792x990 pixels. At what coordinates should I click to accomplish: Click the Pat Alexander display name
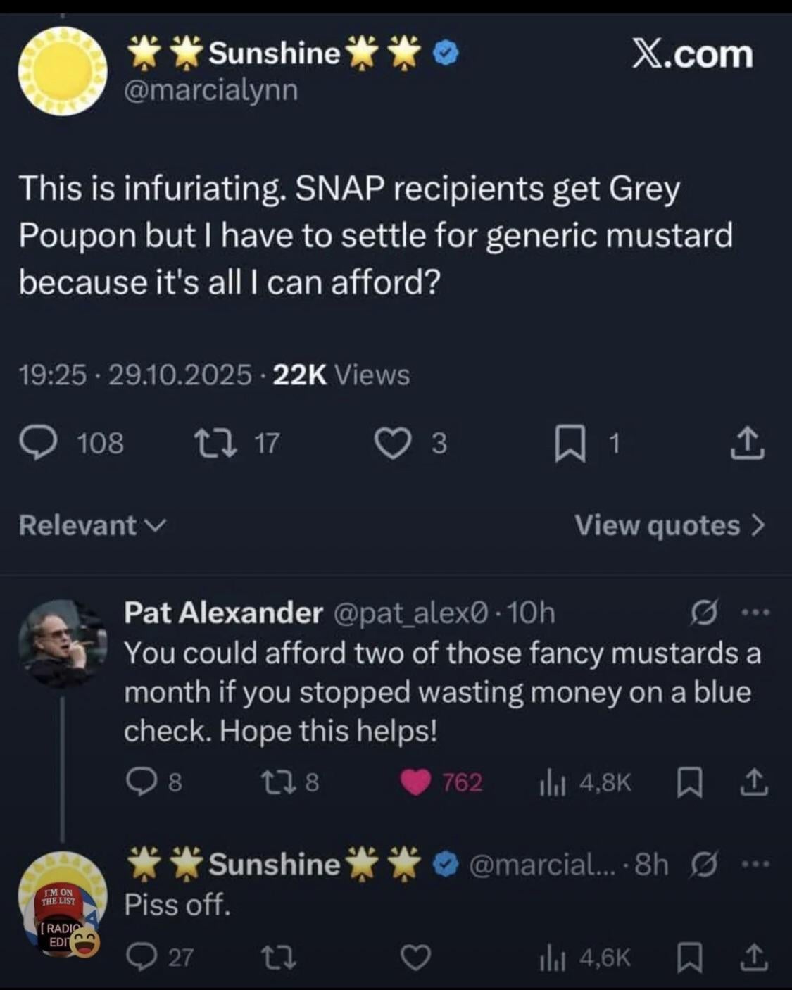pyautogui.click(x=223, y=613)
